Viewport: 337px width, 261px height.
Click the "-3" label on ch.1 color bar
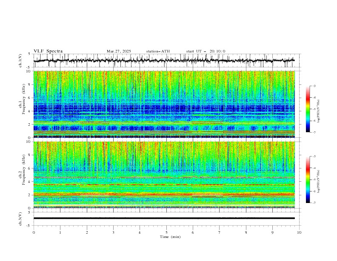(x=314, y=86)
